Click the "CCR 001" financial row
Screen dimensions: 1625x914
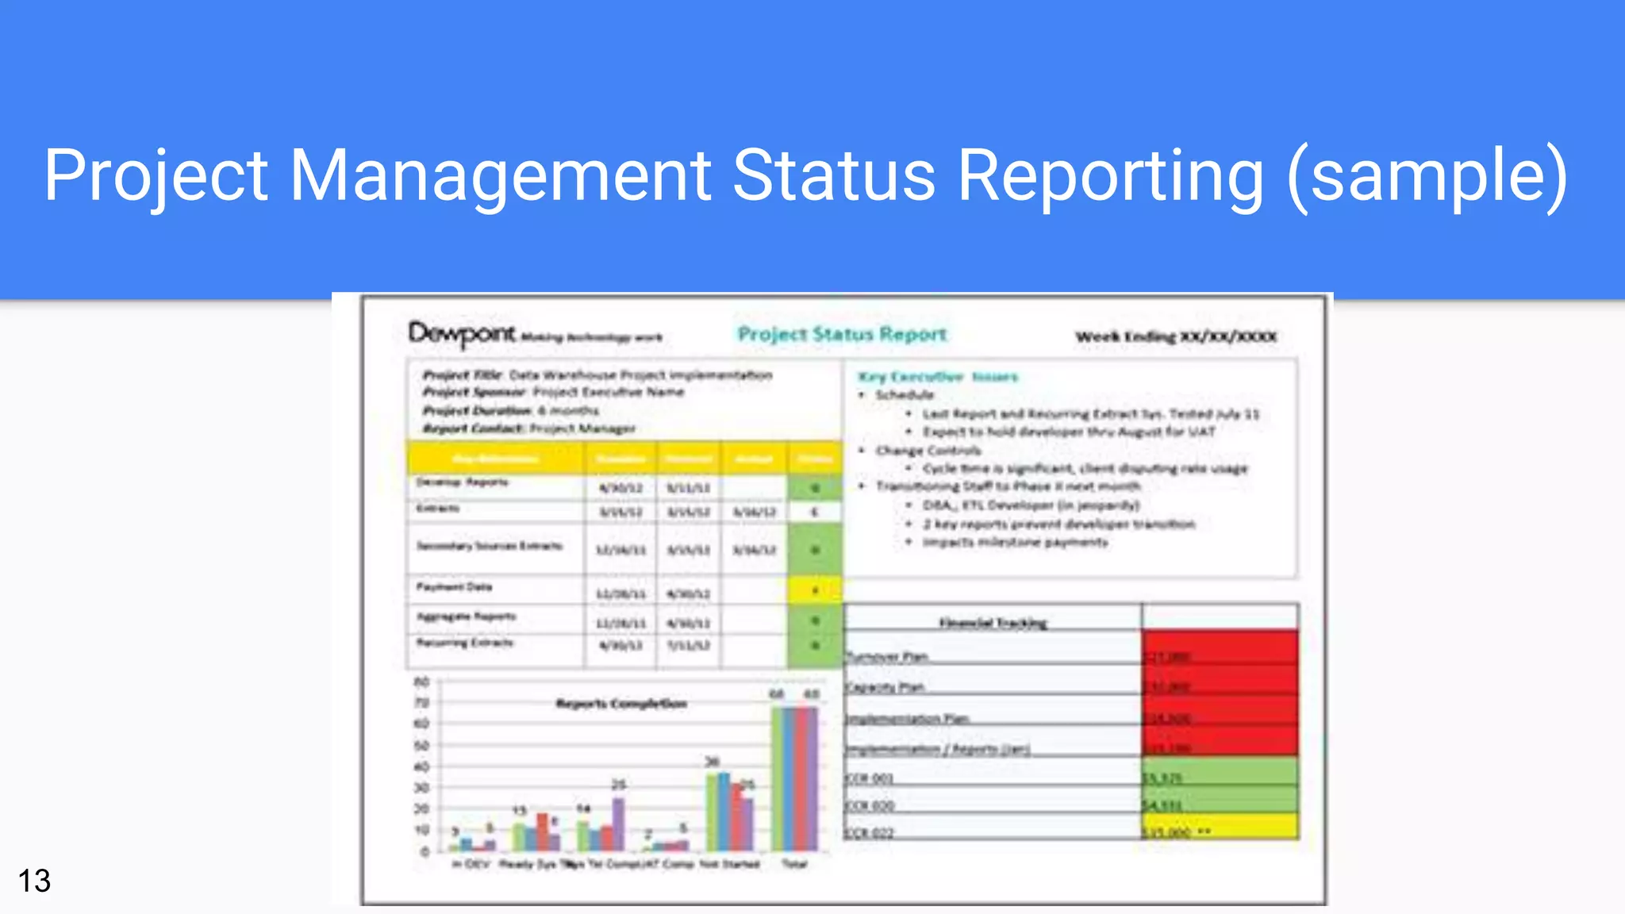tap(1071, 772)
